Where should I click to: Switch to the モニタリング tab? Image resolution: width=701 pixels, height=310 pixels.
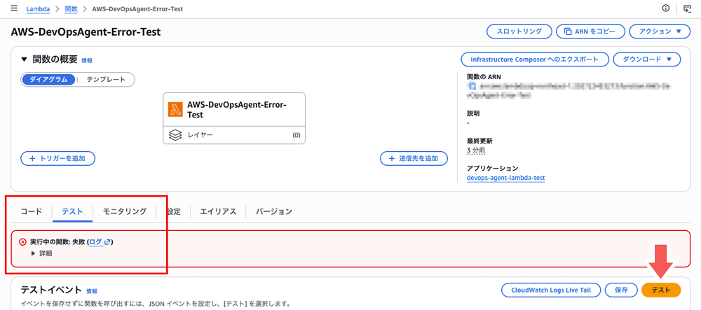pos(124,211)
